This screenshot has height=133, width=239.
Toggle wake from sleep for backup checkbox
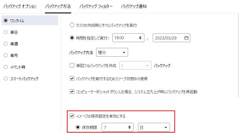(x=72, y=78)
